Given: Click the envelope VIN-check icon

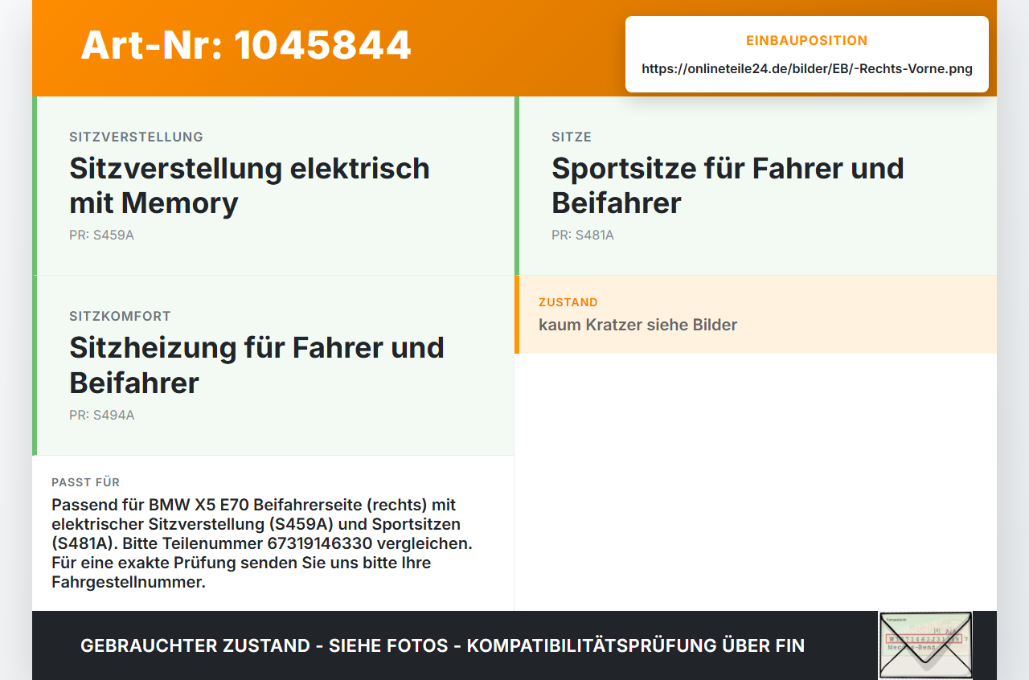Looking at the screenshot, I should click(925, 645).
